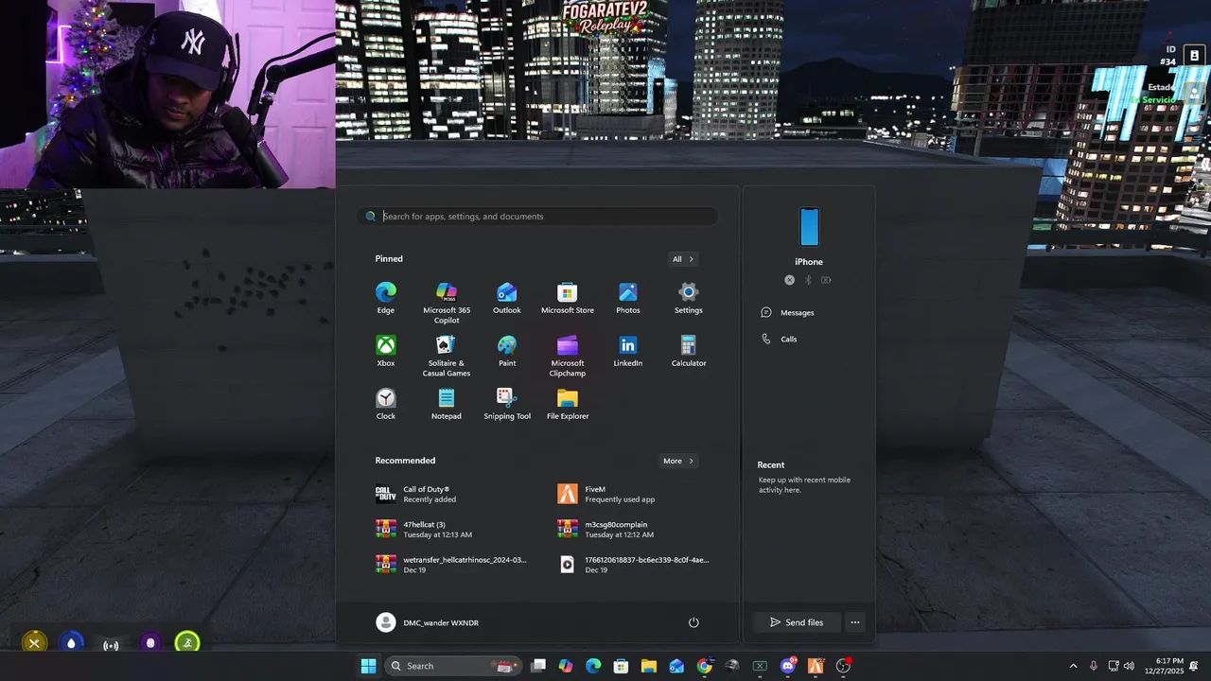Switch to FiveM on the taskbar
The image size is (1211, 681).
click(816, 666)
